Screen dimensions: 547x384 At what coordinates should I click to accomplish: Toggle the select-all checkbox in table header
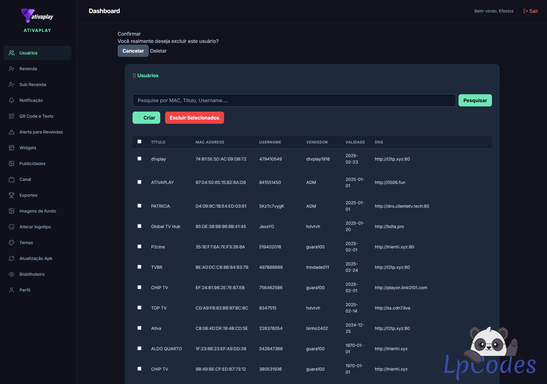[x=140, y=142]
